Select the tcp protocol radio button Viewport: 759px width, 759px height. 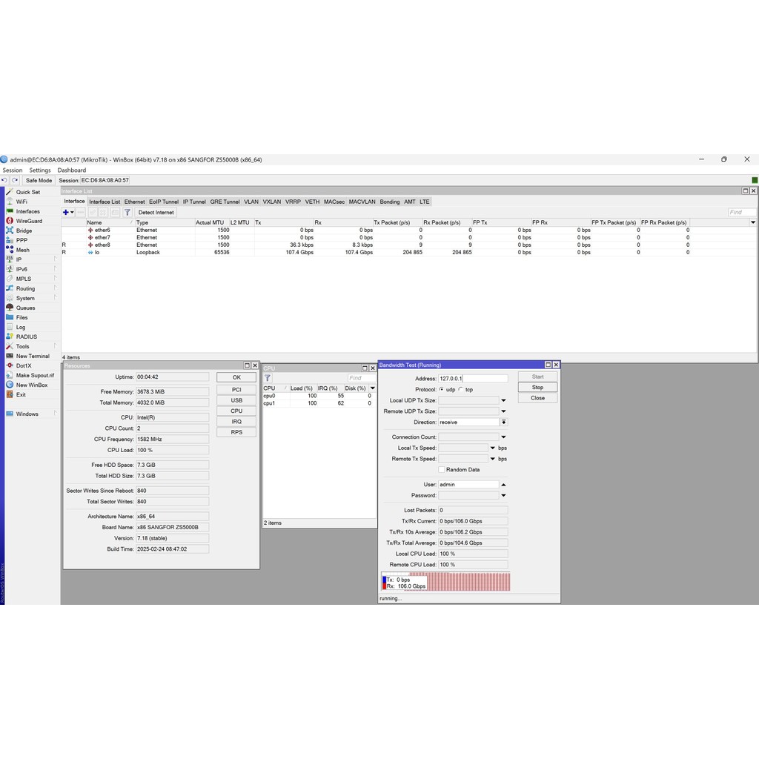coord(460,389)
